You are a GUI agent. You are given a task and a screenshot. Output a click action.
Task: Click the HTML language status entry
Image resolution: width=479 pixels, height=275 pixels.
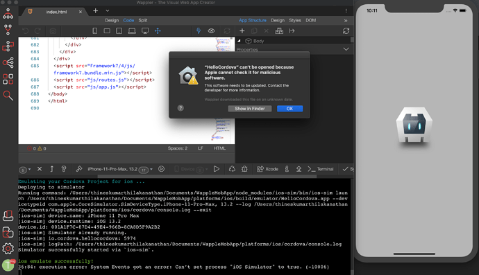(219, 148)
